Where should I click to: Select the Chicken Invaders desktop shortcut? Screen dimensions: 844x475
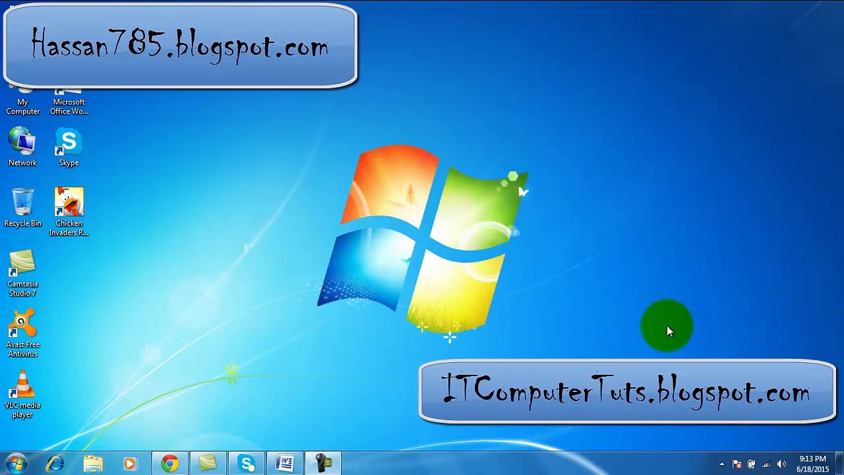coord(69,212)
